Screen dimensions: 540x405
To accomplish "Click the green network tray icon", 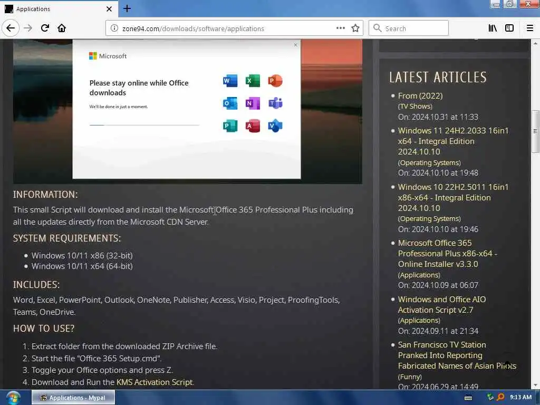I will click(x=490, y=397).
